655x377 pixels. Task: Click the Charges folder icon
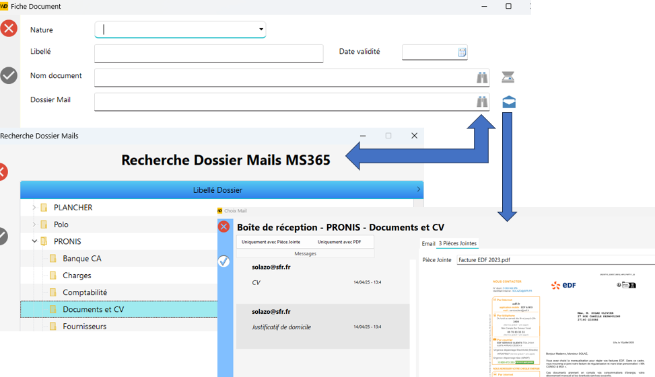[53, 276]
